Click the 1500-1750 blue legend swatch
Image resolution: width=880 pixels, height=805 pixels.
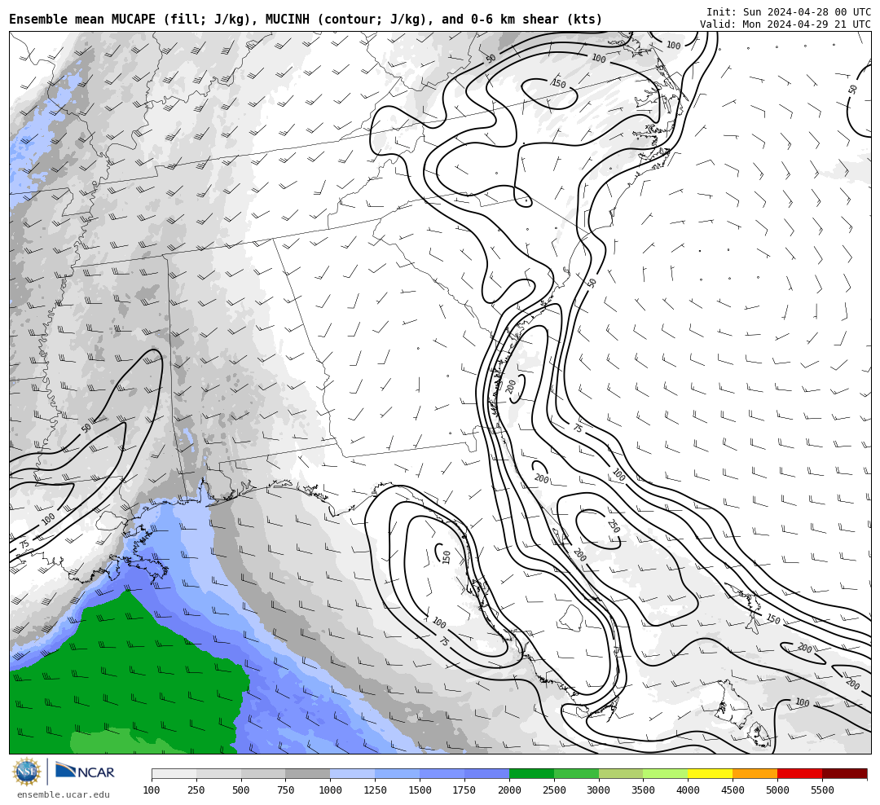[x=442, y=774]
